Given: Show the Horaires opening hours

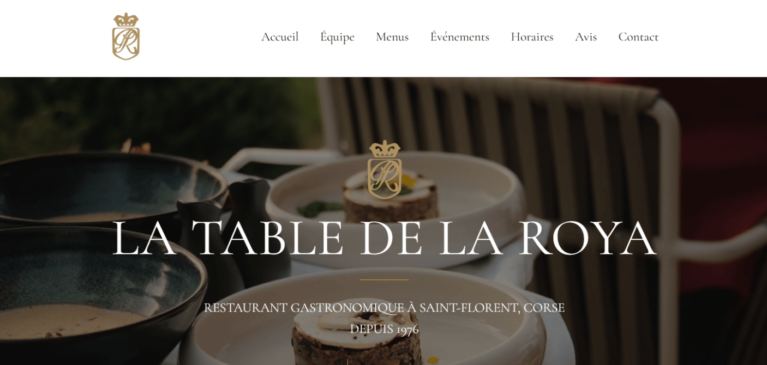Looking at the screenshot, I should (x=532, y=37).
